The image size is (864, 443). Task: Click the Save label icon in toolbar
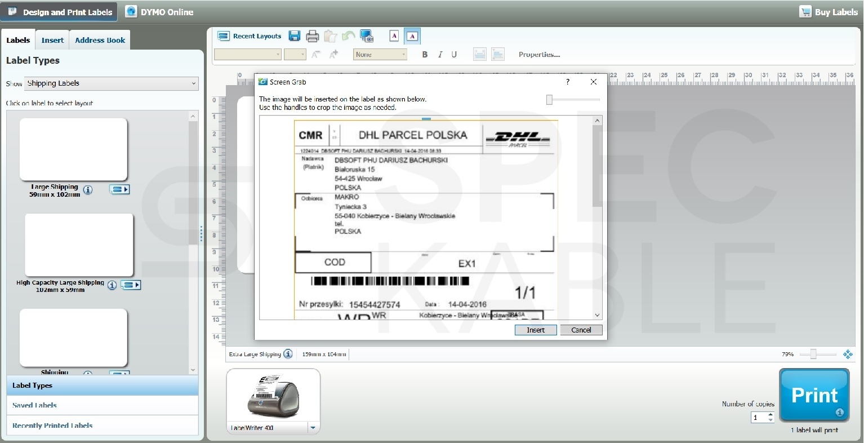point(294,36)
